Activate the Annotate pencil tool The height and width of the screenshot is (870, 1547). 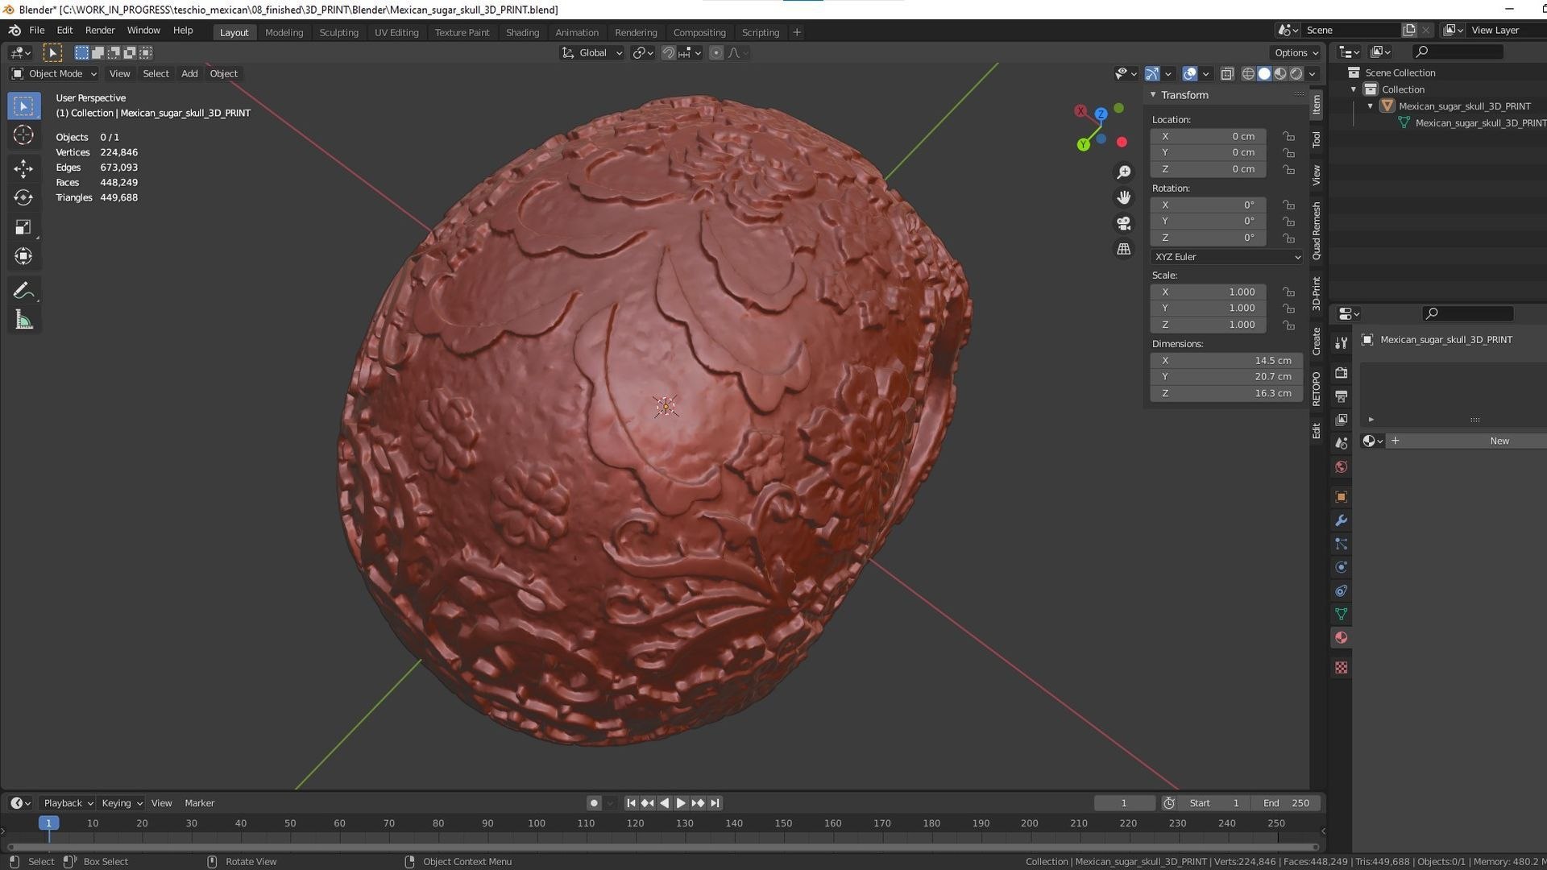(x=23, y=290)
